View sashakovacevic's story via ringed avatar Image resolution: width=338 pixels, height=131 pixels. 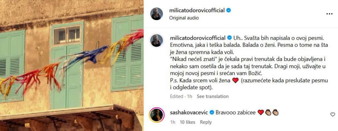156,115
